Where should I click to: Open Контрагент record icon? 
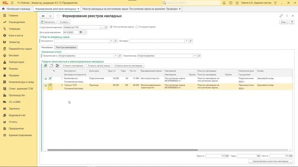click(116, 41)
